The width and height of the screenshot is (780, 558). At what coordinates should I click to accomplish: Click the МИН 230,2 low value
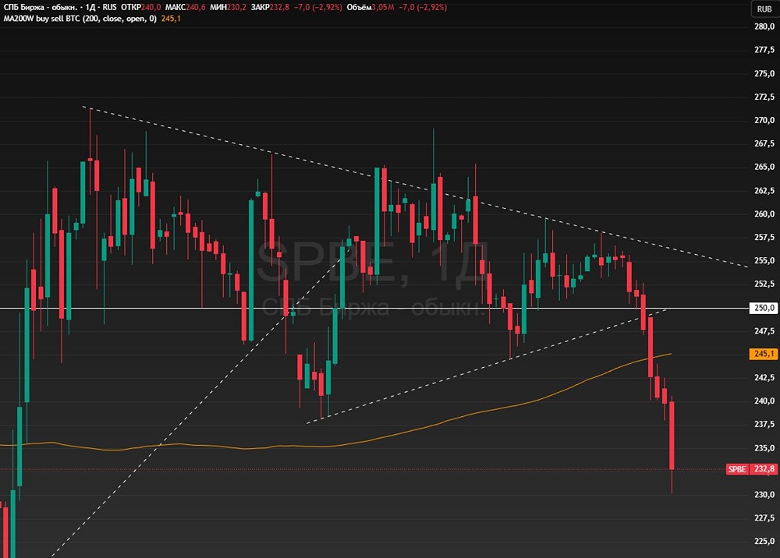[228, 8]
